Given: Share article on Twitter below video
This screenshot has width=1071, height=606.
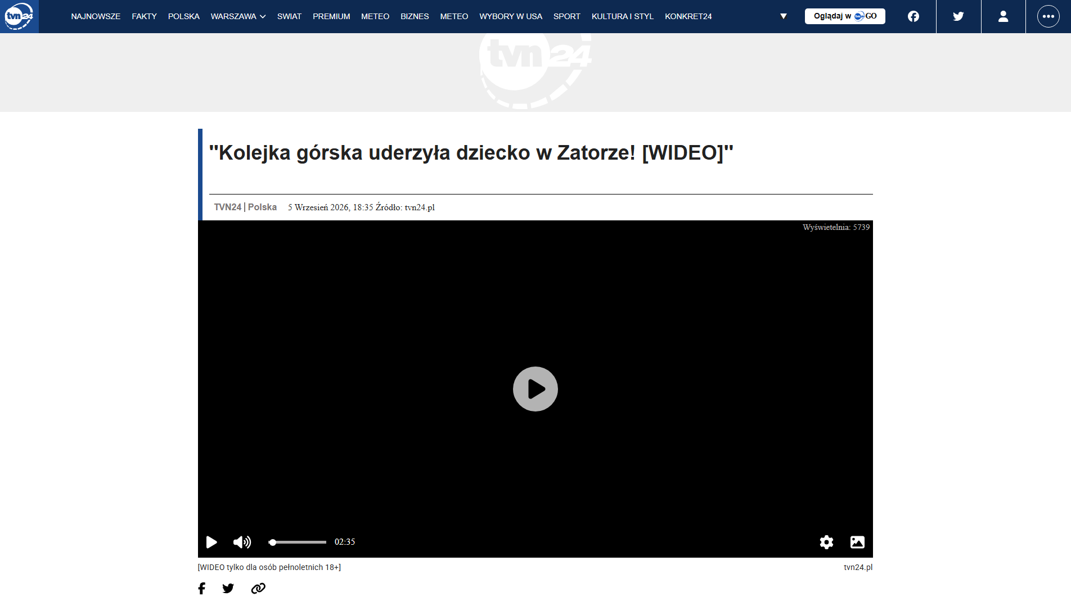Looking at the screenshot, I should click(228, 588).
